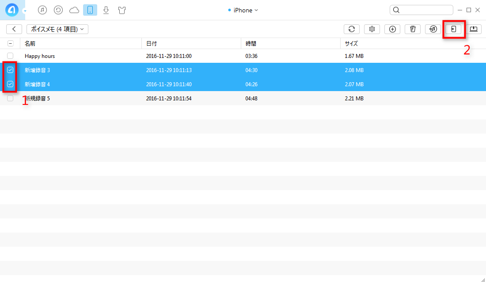Uncheck the 新増録音 3 checkbox
This screenshot has height=283, width=486.
pyautogui.click(x=10, y=70)
